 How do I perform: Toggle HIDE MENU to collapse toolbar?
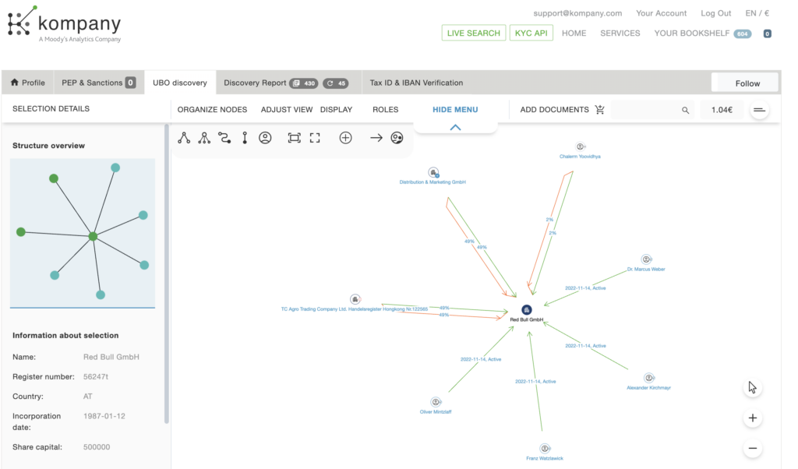pos(455,110)
